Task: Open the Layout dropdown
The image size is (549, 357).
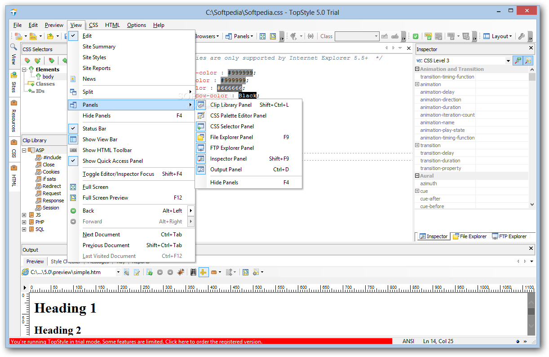Action: pyautogui.click(x=498, y=36)
